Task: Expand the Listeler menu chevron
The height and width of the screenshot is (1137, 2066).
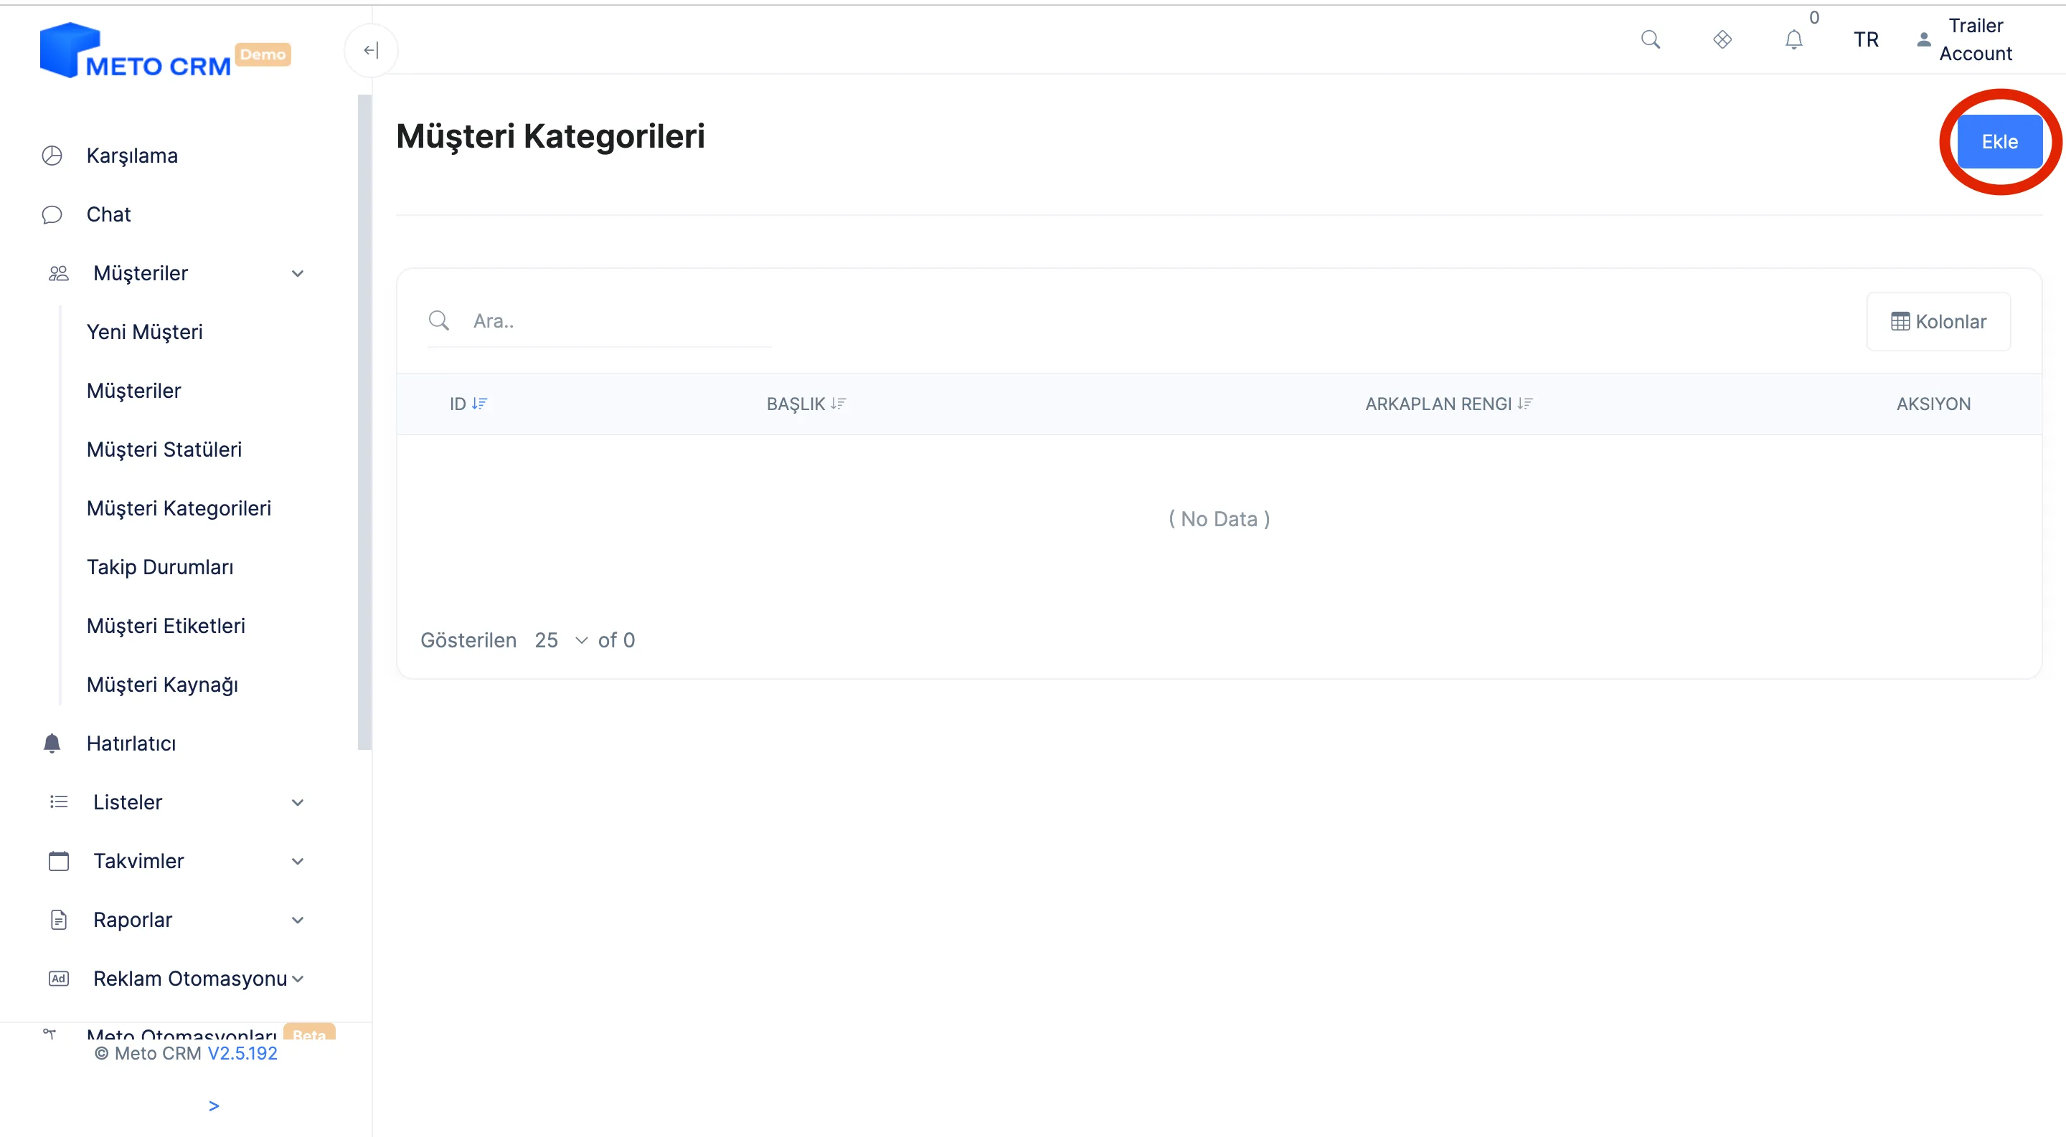Action: pyautogui.click(x=298, y=802)
